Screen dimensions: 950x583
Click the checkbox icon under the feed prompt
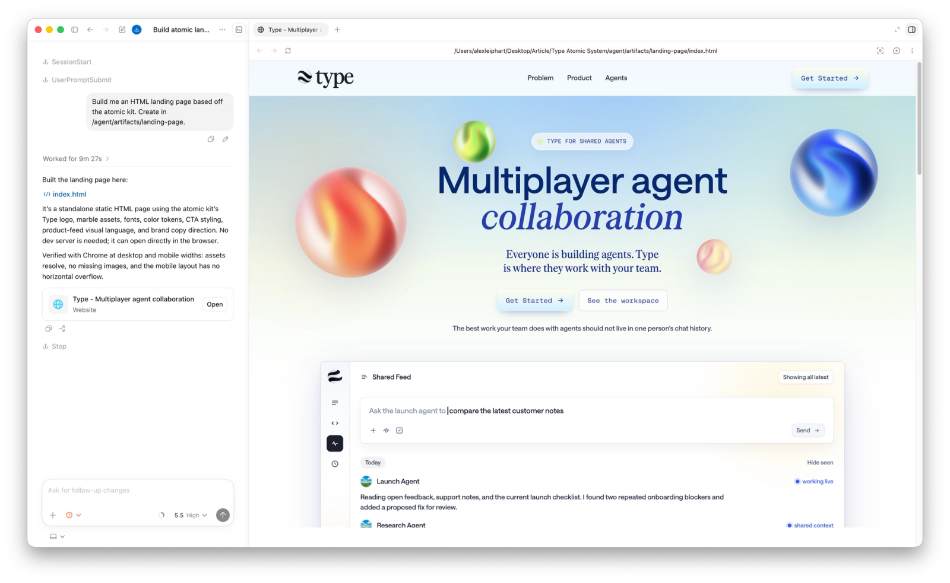click(400, 431)
